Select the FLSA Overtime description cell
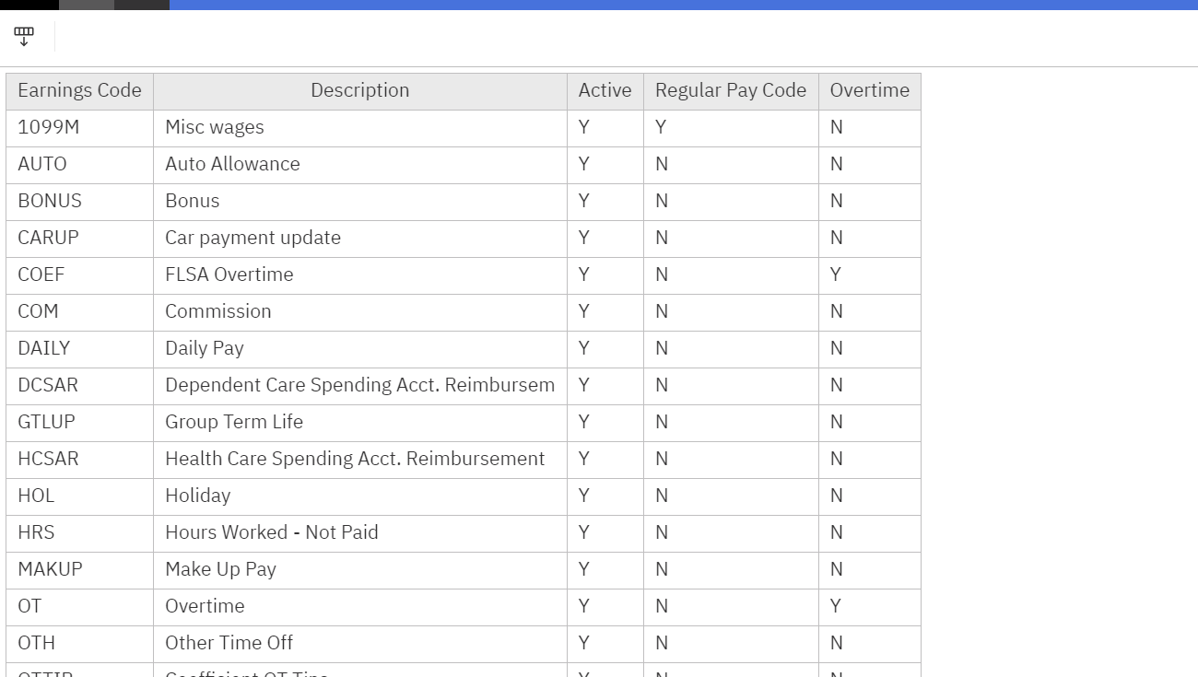The height and width of the screenshot is (677, 1198). point(360,275)
